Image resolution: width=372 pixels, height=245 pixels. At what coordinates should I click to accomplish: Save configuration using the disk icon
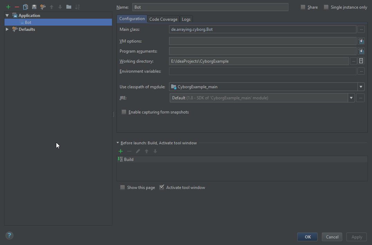[34, 7]
